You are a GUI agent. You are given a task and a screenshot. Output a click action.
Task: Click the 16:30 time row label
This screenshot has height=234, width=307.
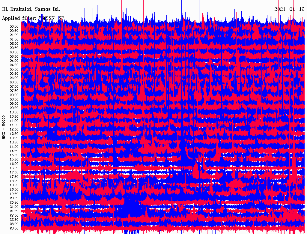(14, 168)
